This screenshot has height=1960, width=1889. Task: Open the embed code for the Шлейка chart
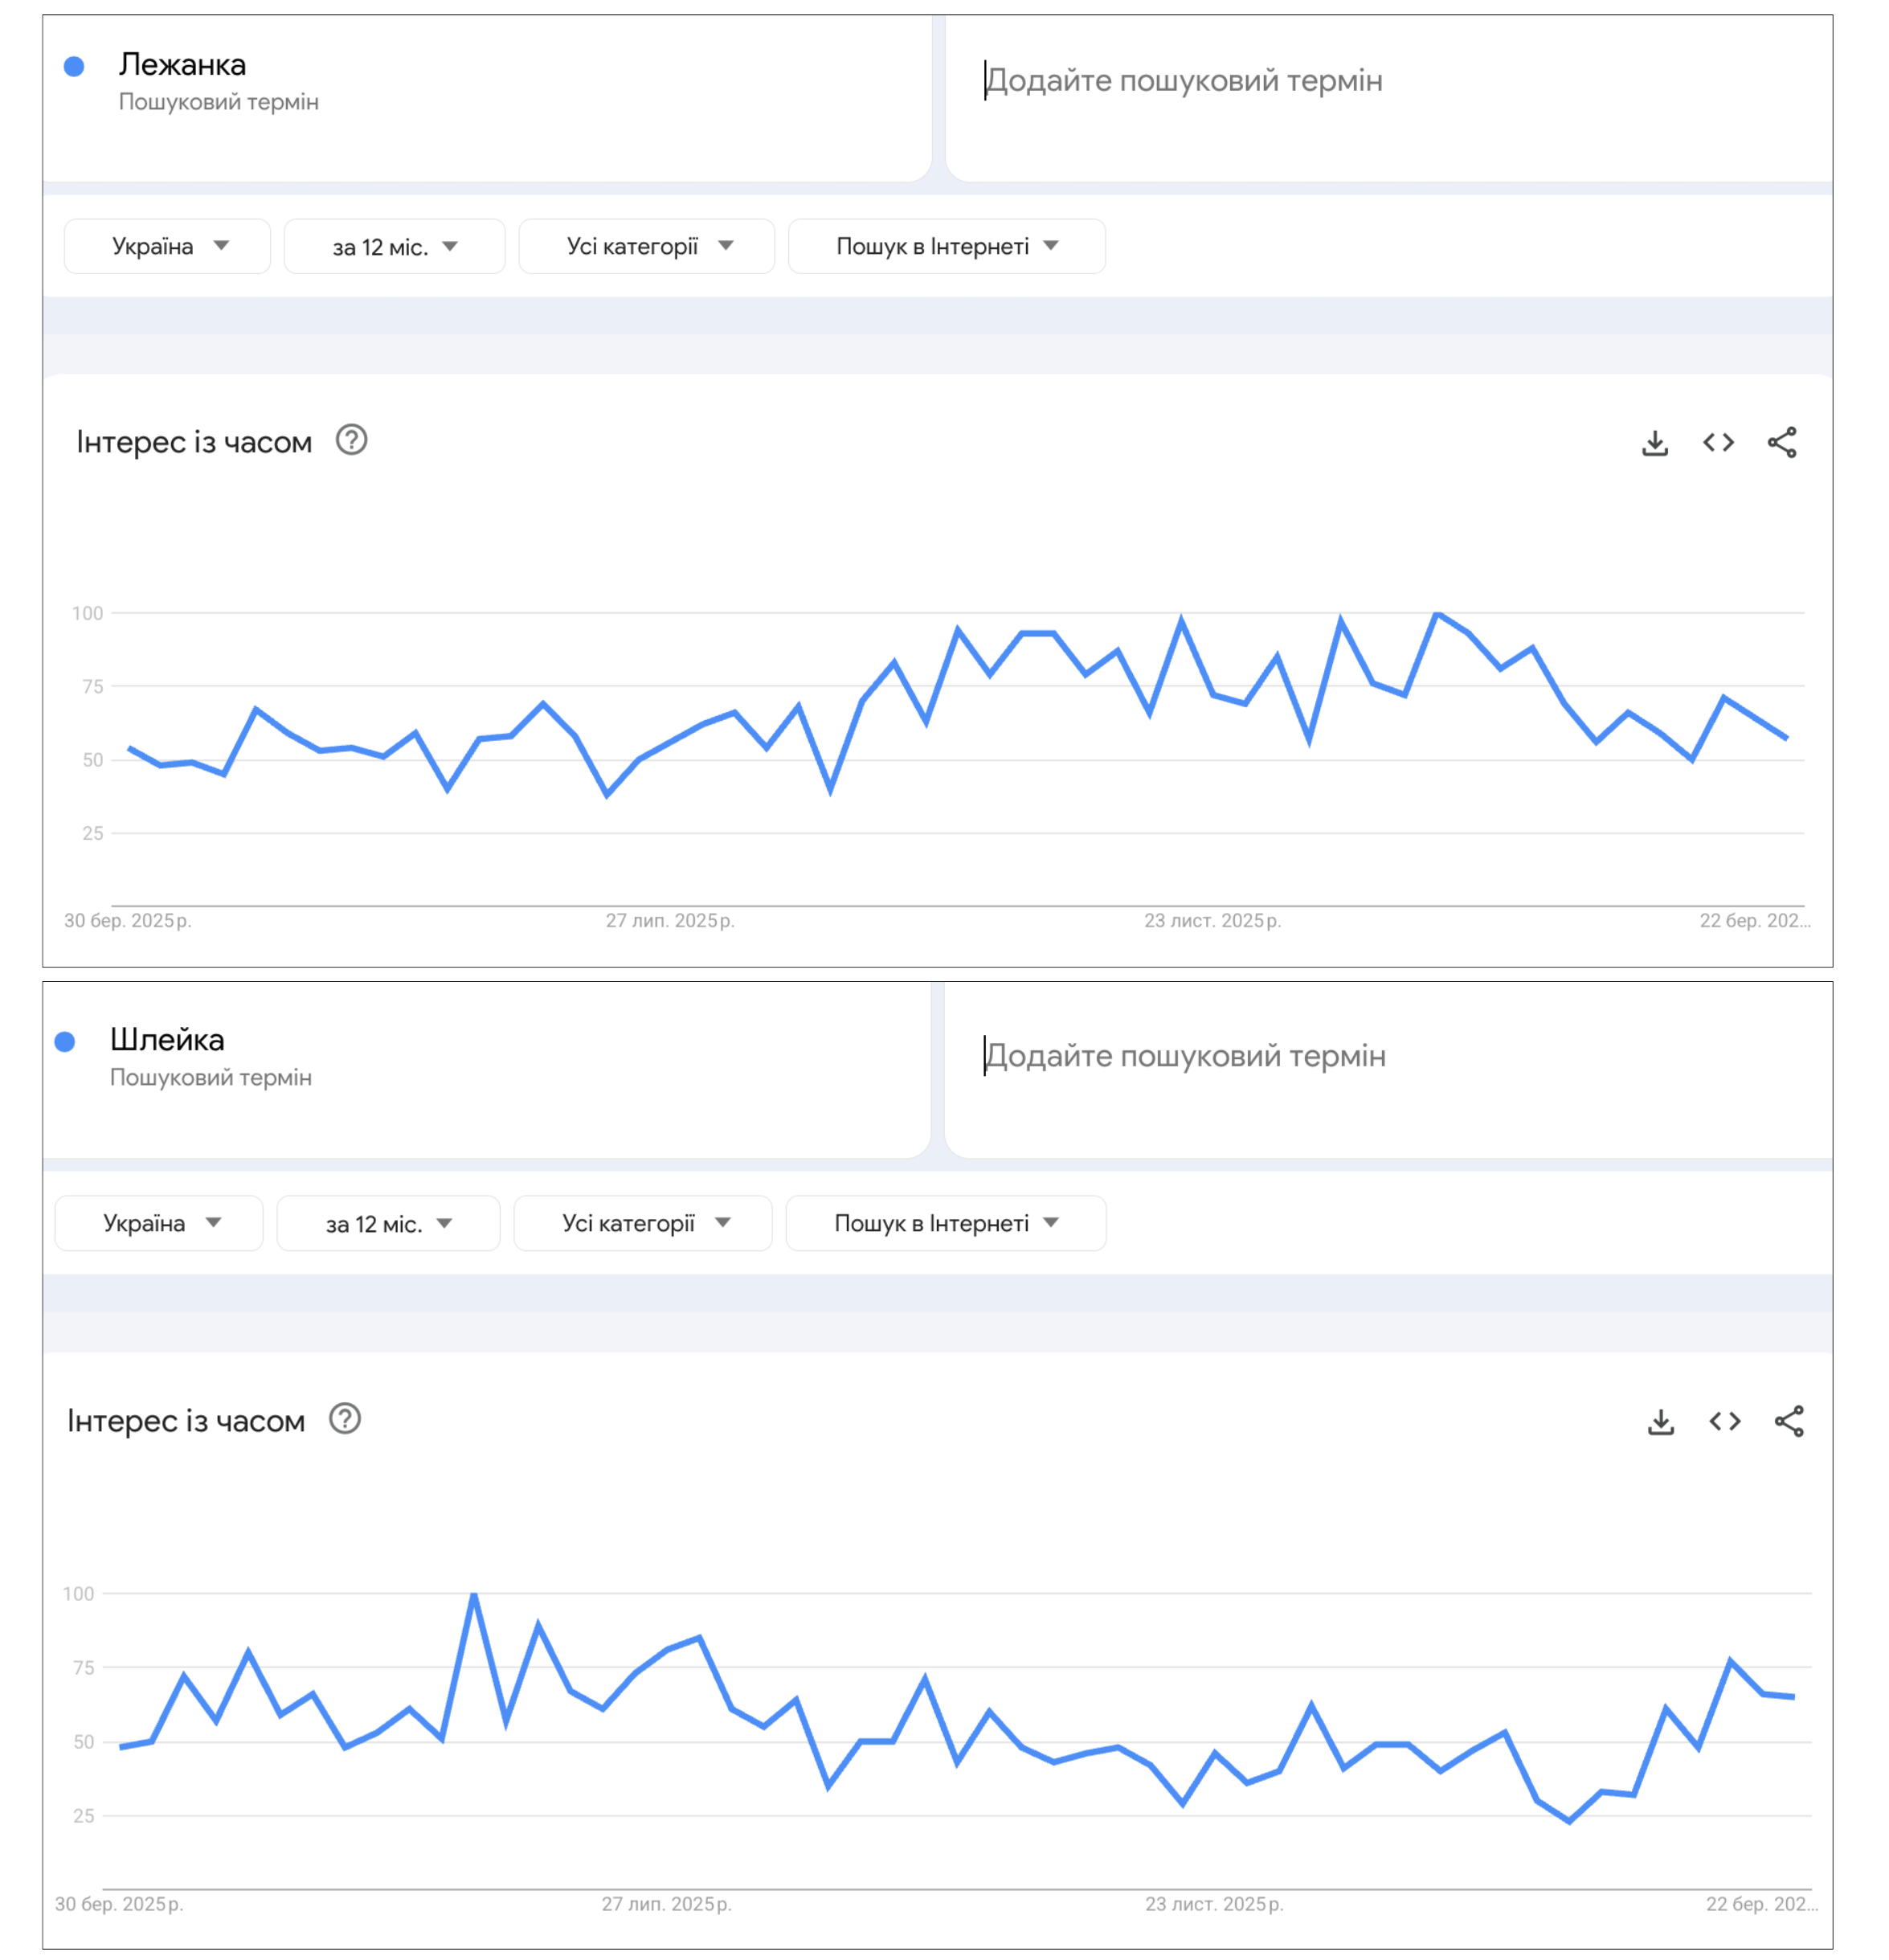coord(1724,1421)
